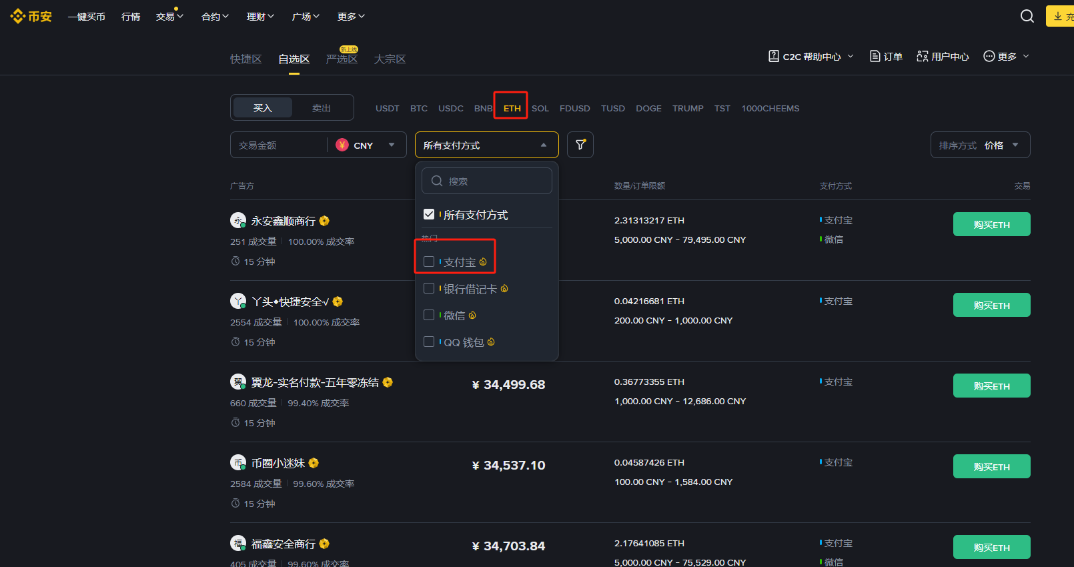Click the funnel filter icon
The image size is (1074, 567).
[580, 145]
